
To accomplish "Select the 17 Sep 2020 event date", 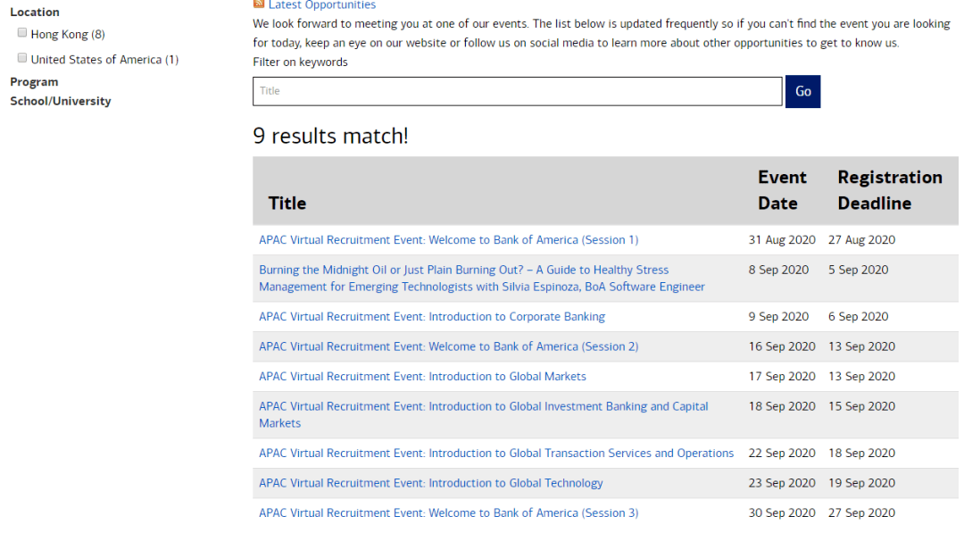I will [782, 376].
